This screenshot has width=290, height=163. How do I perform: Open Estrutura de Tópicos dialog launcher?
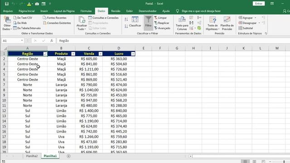tap(266, 34)
